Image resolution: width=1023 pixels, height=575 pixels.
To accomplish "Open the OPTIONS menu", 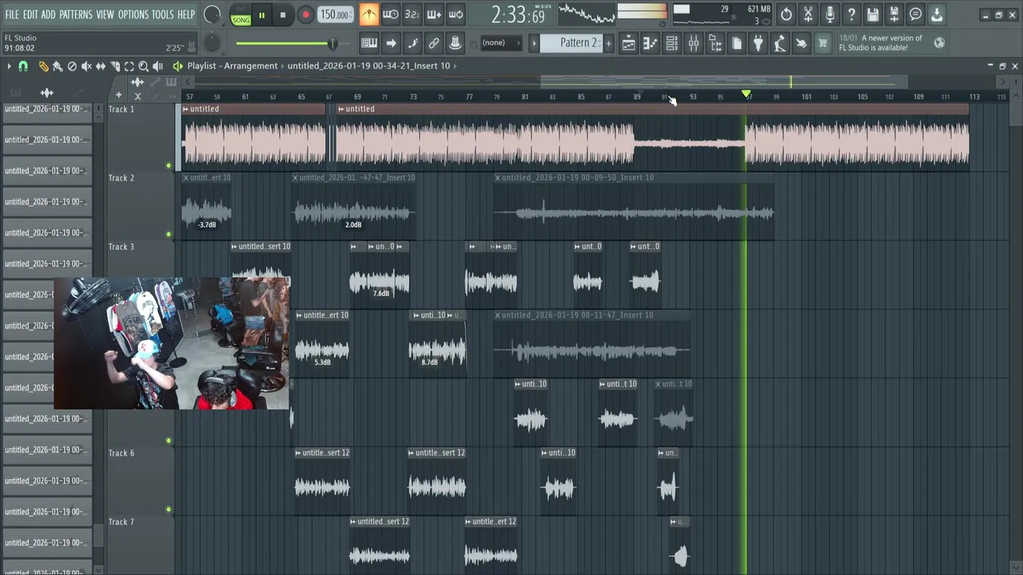I will (133, 14).
